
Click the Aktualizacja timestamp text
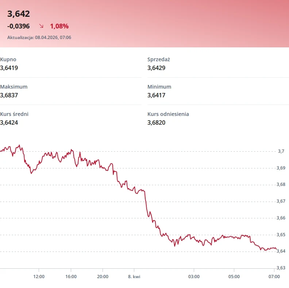point(39,38)
